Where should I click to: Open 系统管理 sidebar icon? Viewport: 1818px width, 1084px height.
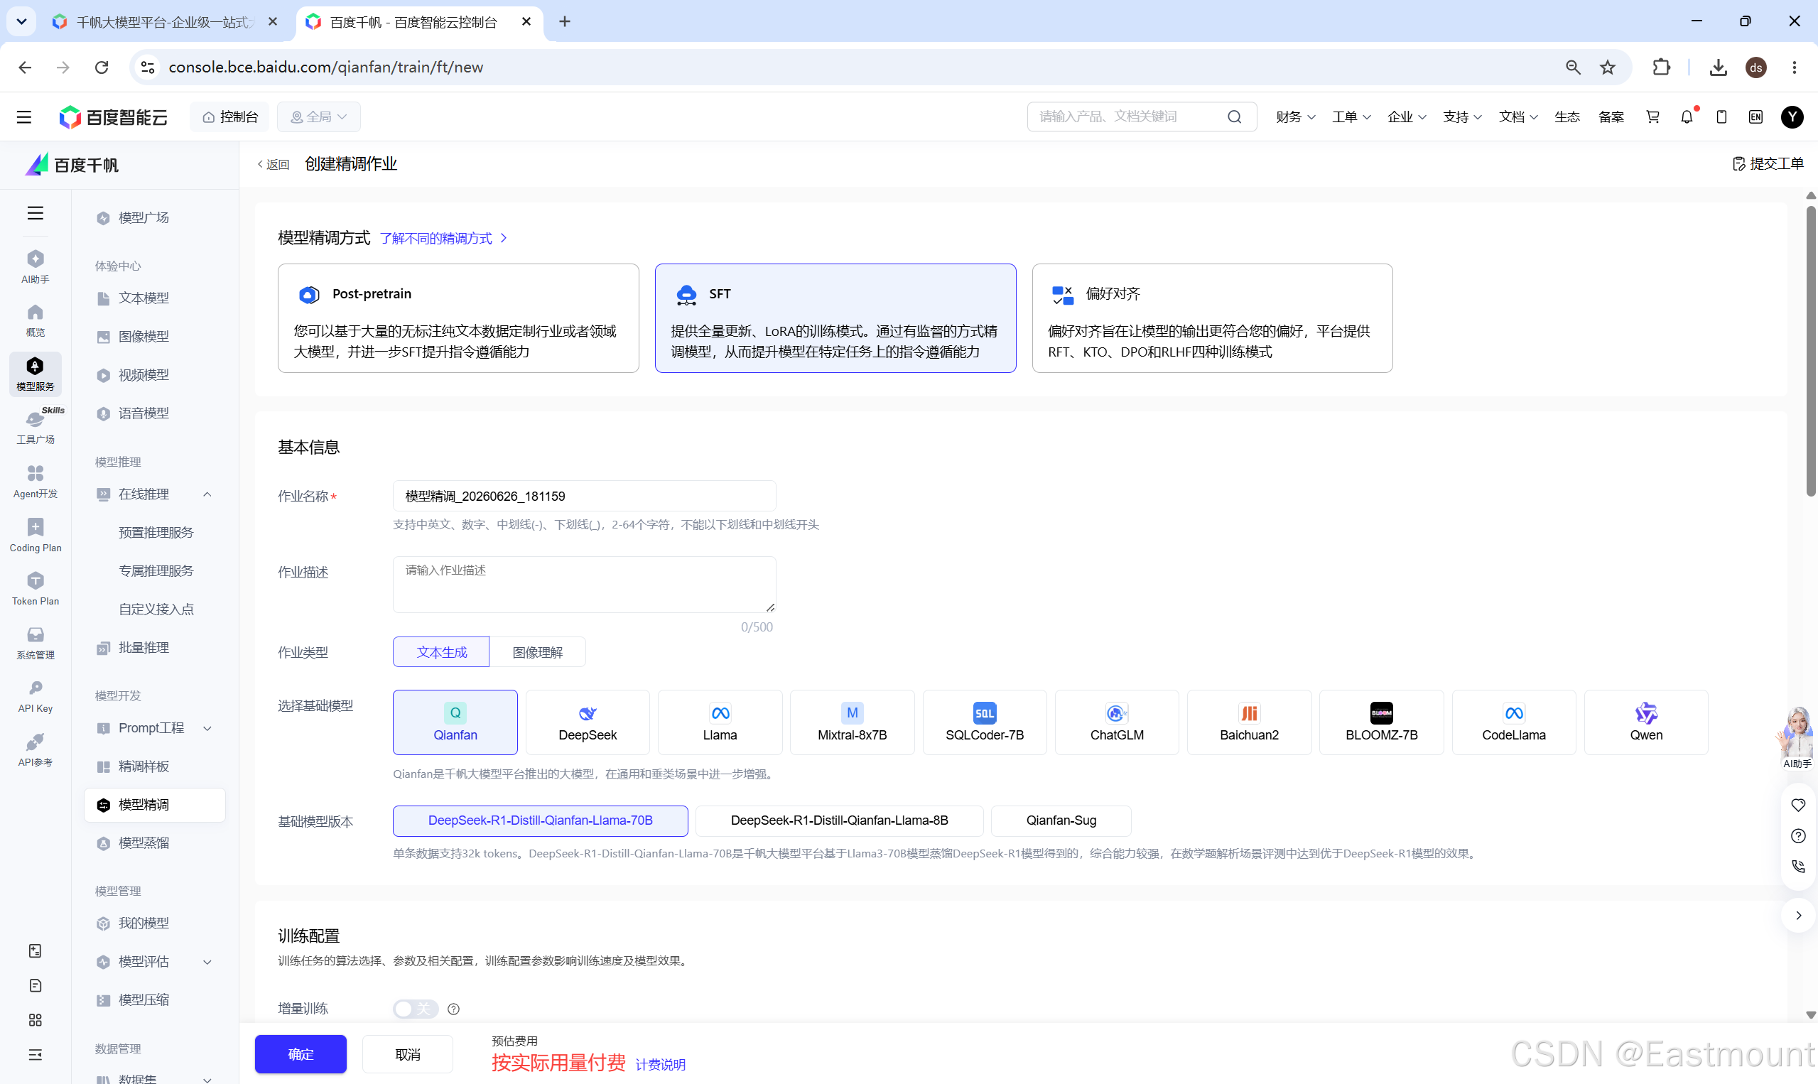tap(35, 643)
